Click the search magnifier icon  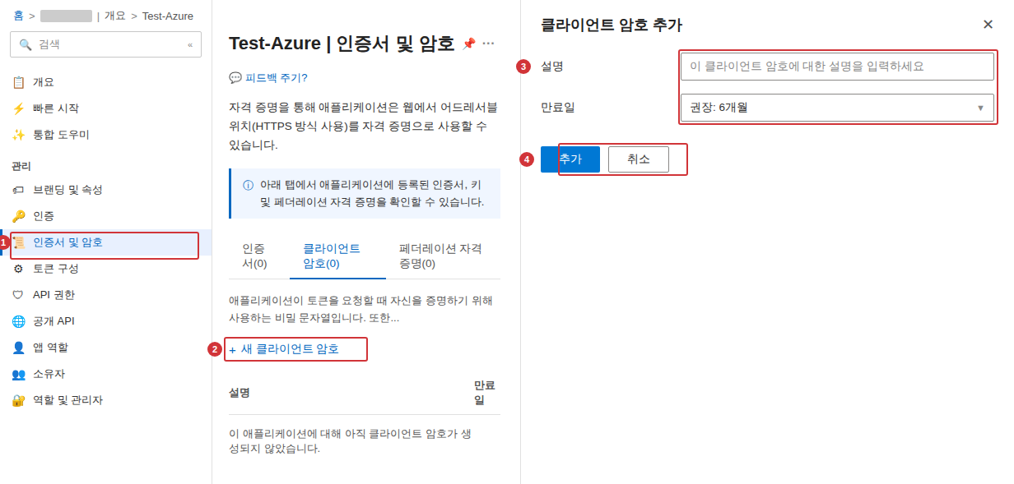point(26,44)
